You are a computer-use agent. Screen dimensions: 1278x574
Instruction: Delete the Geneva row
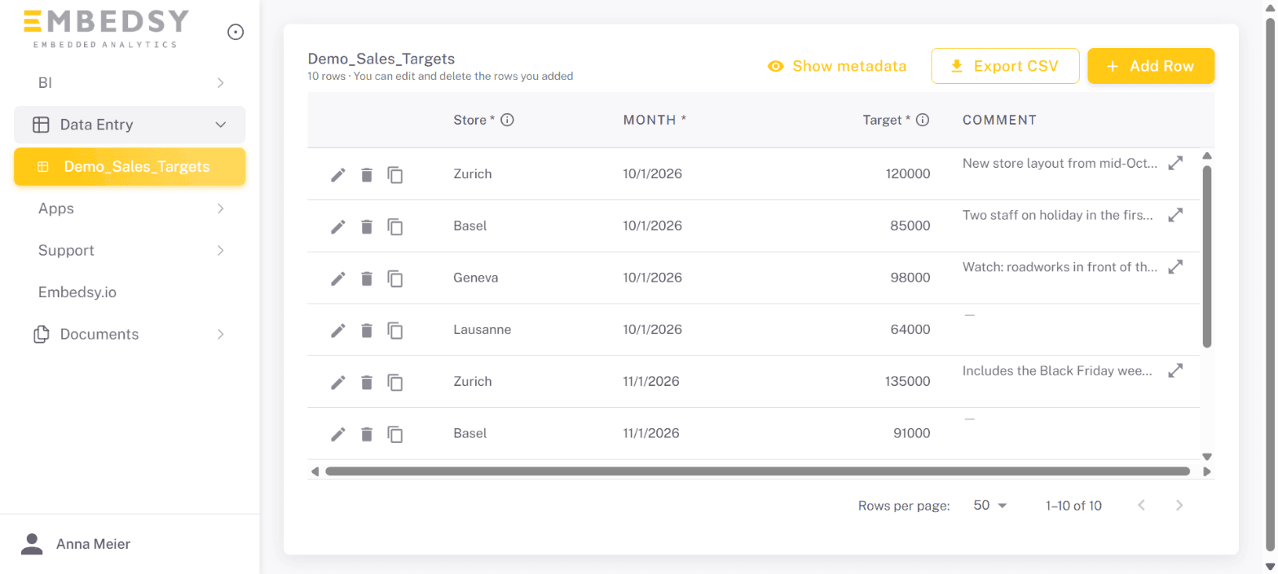367,278
